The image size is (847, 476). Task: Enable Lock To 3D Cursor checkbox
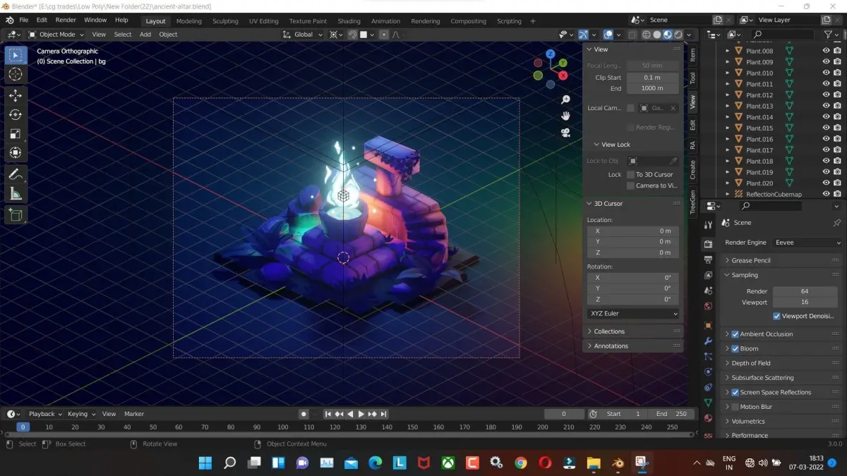pyautogui.click(x=630, y=174)
